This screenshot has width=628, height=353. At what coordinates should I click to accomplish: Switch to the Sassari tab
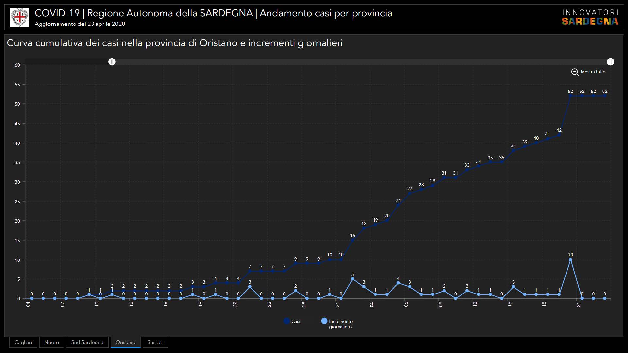click(155, 342)
